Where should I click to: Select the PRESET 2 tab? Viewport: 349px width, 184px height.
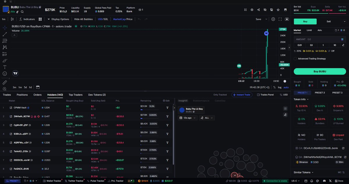point(320,93)
